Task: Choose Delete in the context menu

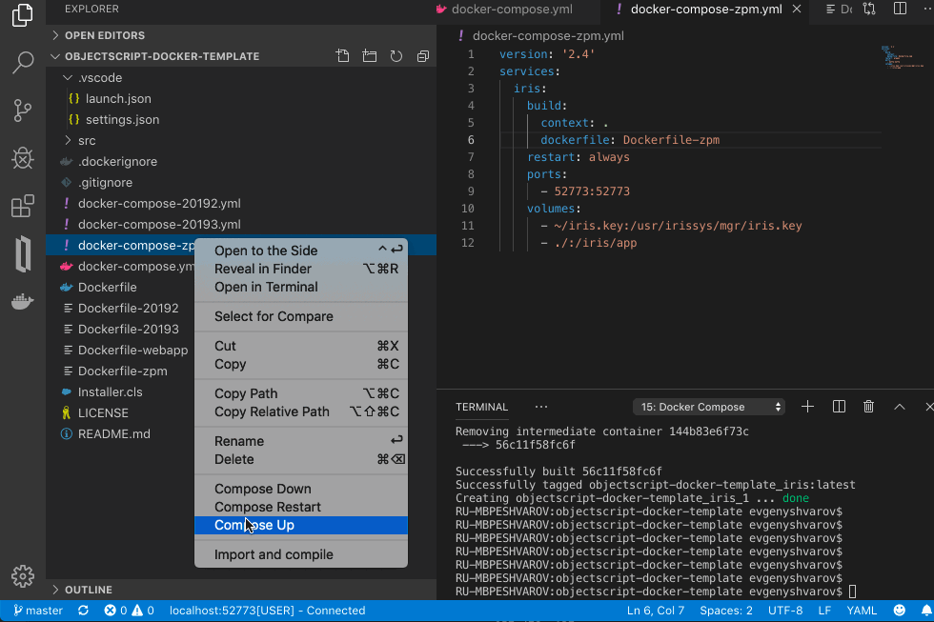Action: [301, 459]
